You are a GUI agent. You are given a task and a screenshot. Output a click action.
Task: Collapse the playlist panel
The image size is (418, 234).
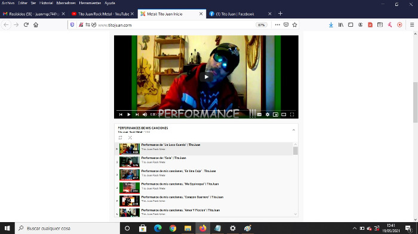point(294,130)
